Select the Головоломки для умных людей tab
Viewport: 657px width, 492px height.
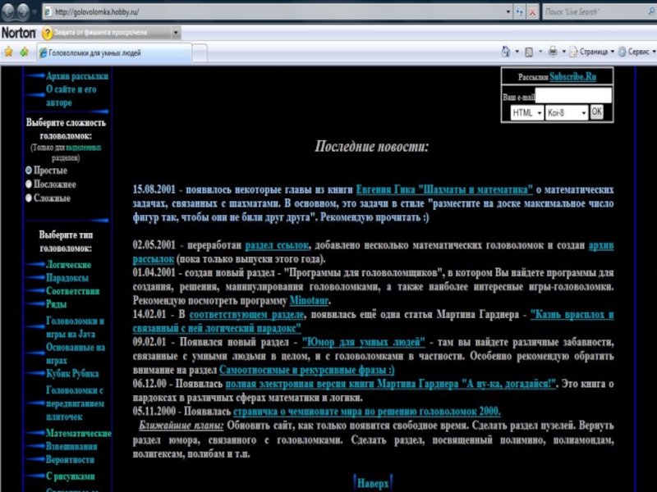coord(94,52)
